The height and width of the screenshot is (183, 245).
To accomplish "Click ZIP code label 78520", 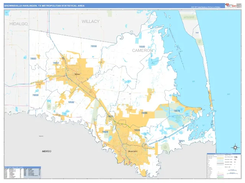I will pos(105,132).
